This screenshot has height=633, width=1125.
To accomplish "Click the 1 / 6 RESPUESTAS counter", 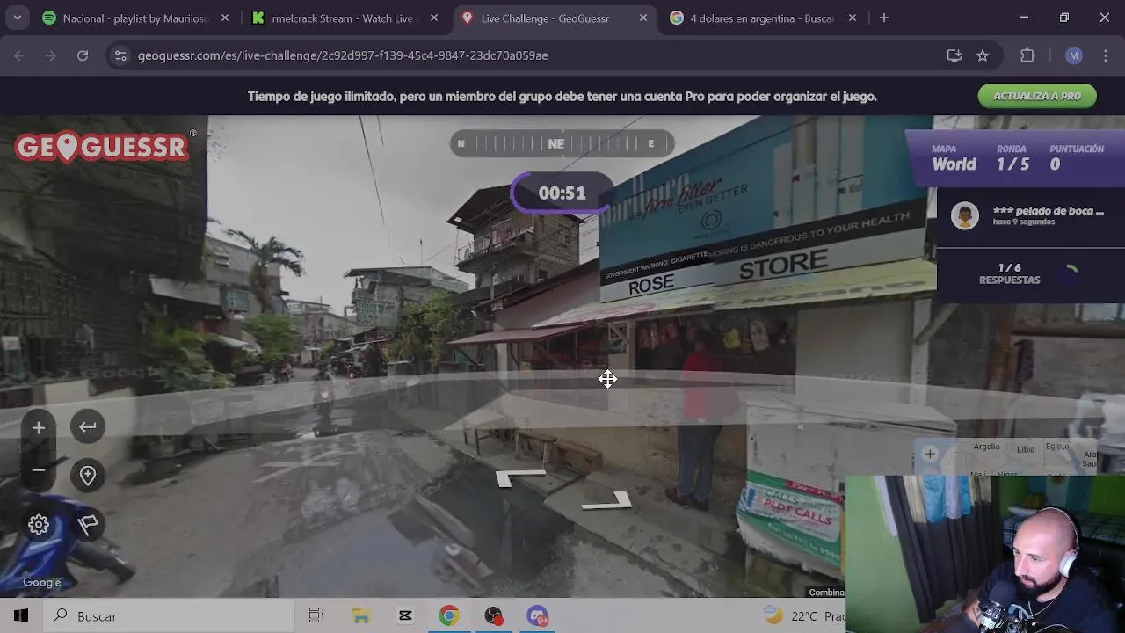I will (x=1010, y=273).
